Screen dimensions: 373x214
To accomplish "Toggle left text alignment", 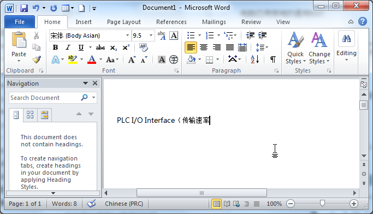I will [191, 47].
